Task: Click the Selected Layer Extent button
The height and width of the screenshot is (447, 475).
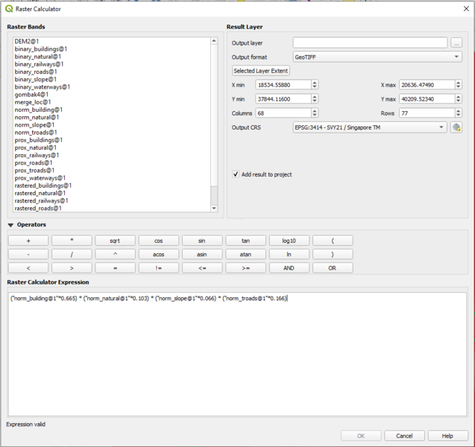Action: coord(260,71)
